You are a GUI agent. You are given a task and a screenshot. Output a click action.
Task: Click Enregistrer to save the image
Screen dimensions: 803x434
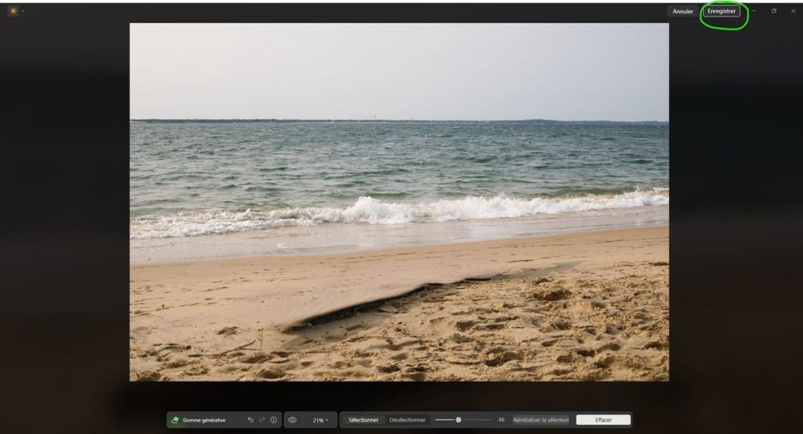[721, 11]
